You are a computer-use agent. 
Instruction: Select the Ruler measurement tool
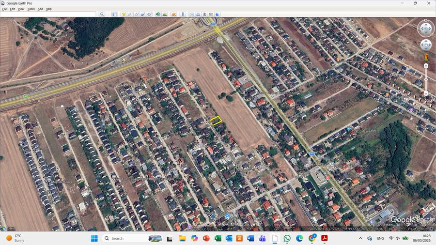click(183, 14)
